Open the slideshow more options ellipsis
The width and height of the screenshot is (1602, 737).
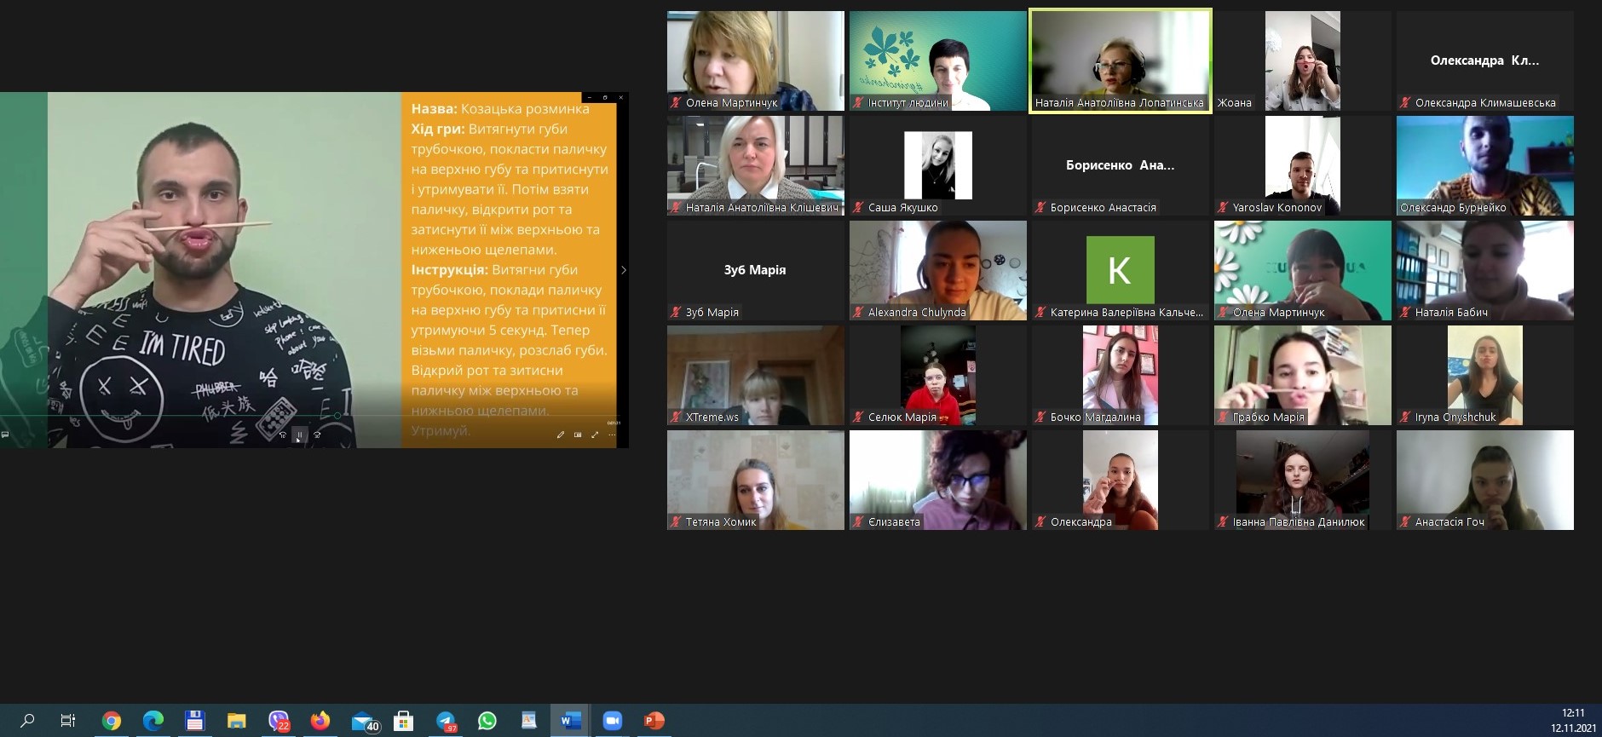click(612, 435)
